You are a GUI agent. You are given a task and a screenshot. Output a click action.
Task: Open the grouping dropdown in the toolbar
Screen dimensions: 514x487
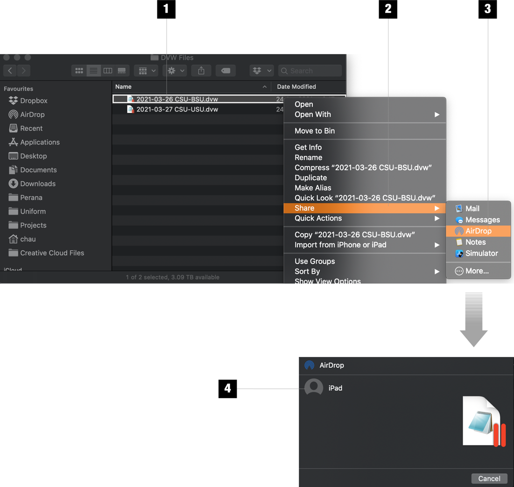point(147,70)
